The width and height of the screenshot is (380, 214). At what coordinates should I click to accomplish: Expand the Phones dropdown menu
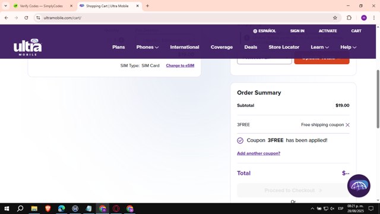pos(147,47)
